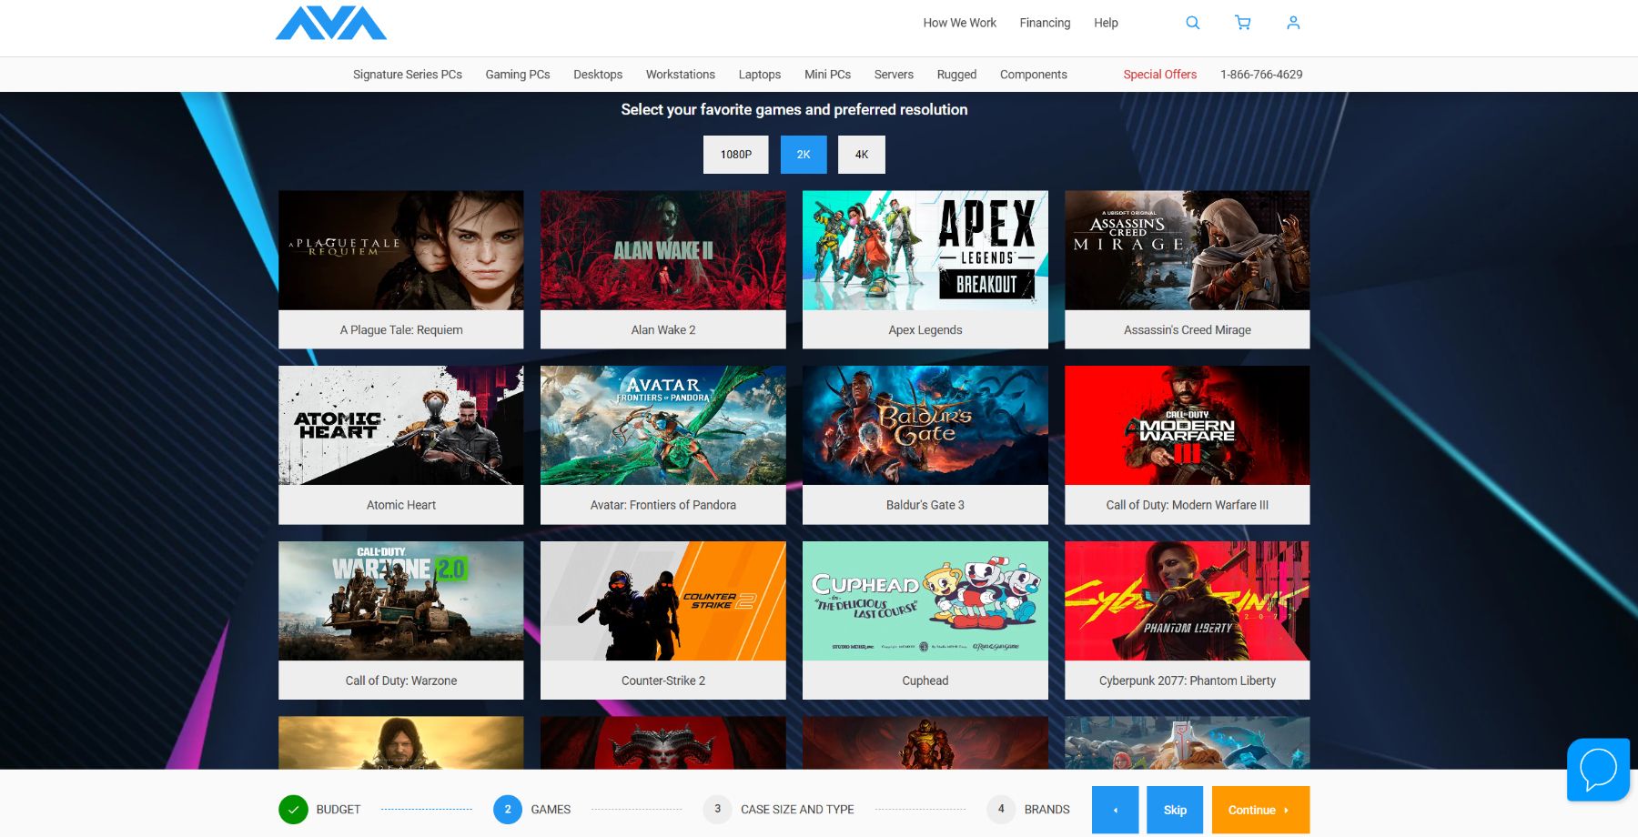Open the live chat bubble
Image resolution: width=1638 pixels, height=837 pixels.
pos(1598,770)
